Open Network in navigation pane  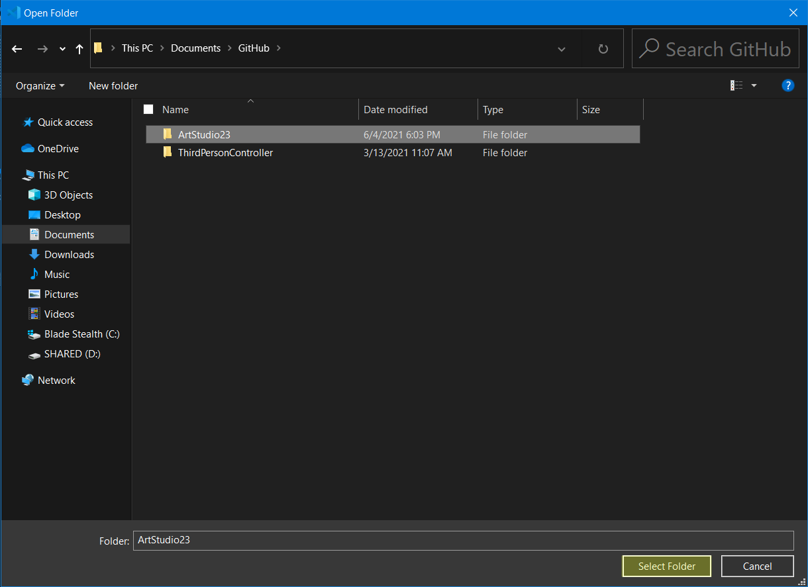pos(56,380)
